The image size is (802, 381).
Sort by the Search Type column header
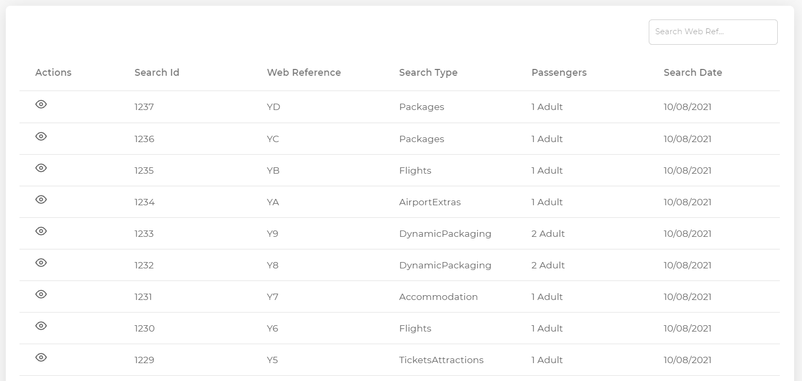click(x=428, y=73)
